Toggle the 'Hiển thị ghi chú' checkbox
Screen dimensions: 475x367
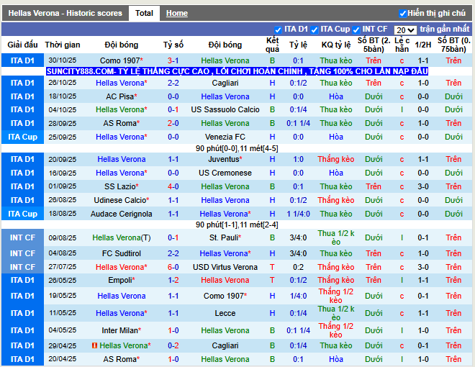[403, 14]
